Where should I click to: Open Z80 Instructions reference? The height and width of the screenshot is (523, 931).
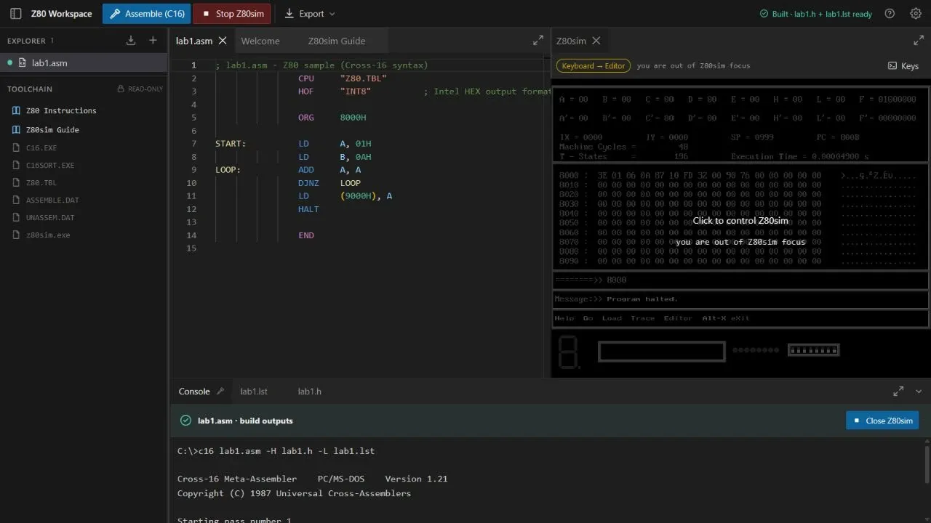61,110
